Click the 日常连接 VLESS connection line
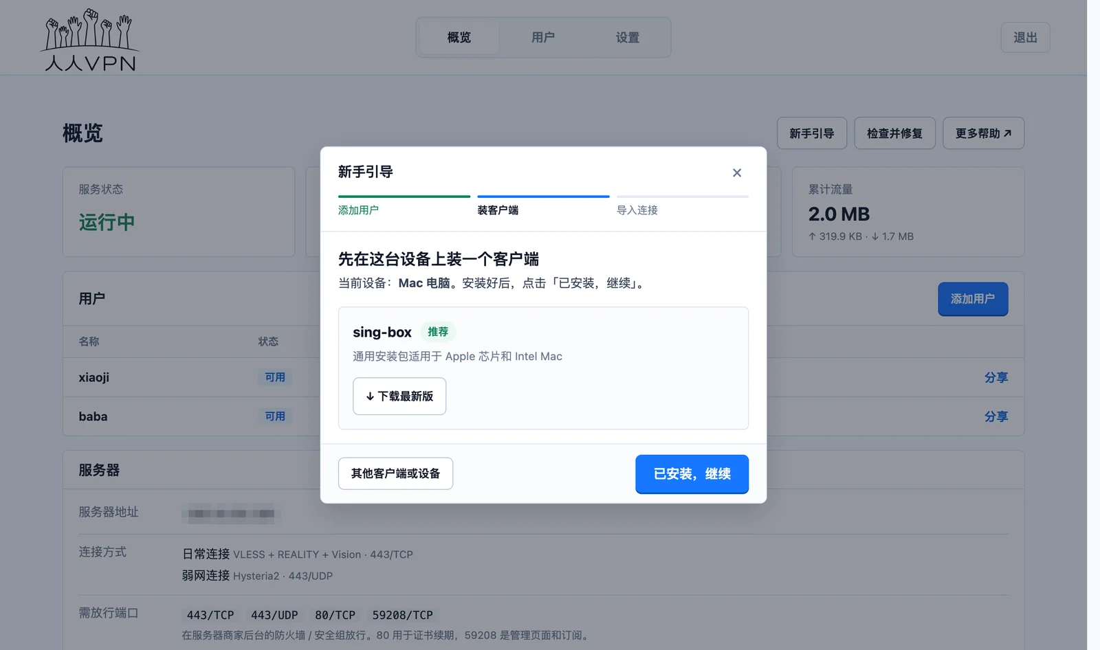This screenshot has height=650, width=1100. pos(297,554)
